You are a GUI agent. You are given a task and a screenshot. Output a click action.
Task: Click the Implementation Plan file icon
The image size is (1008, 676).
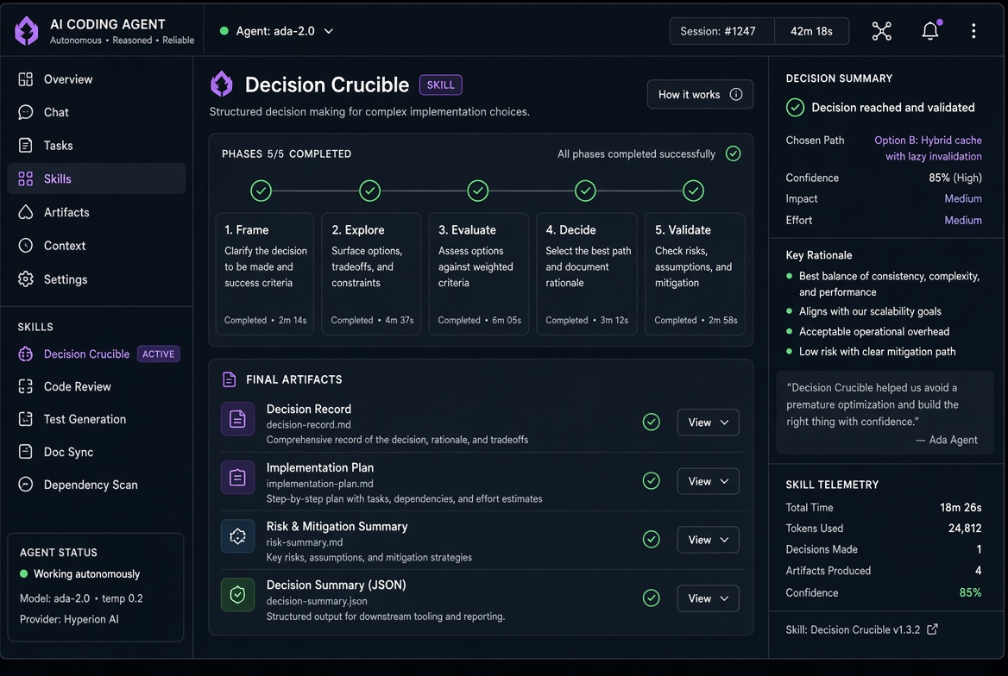click(x=238, y=478)
